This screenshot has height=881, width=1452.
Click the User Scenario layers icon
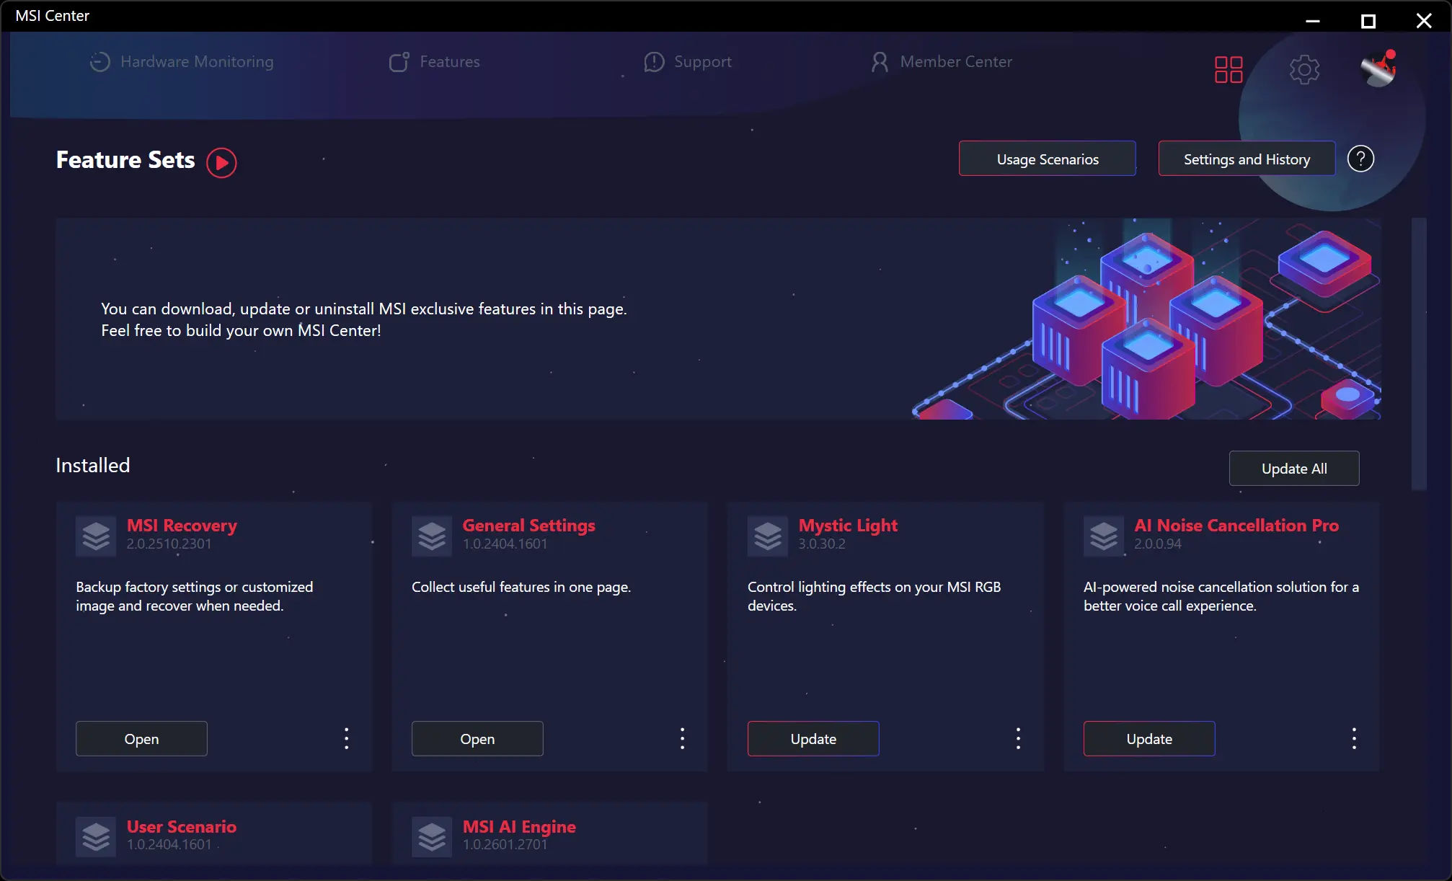[x=96, y=837]
